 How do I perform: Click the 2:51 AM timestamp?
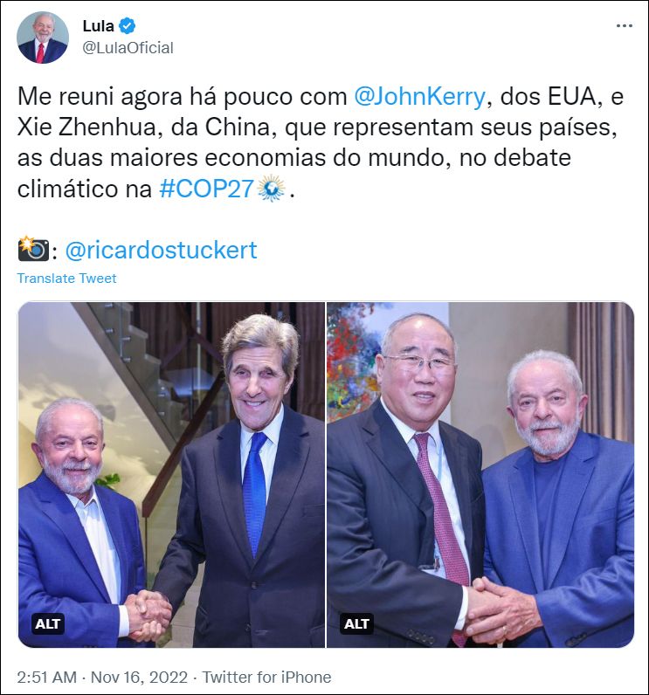click(x=46, y=678)
